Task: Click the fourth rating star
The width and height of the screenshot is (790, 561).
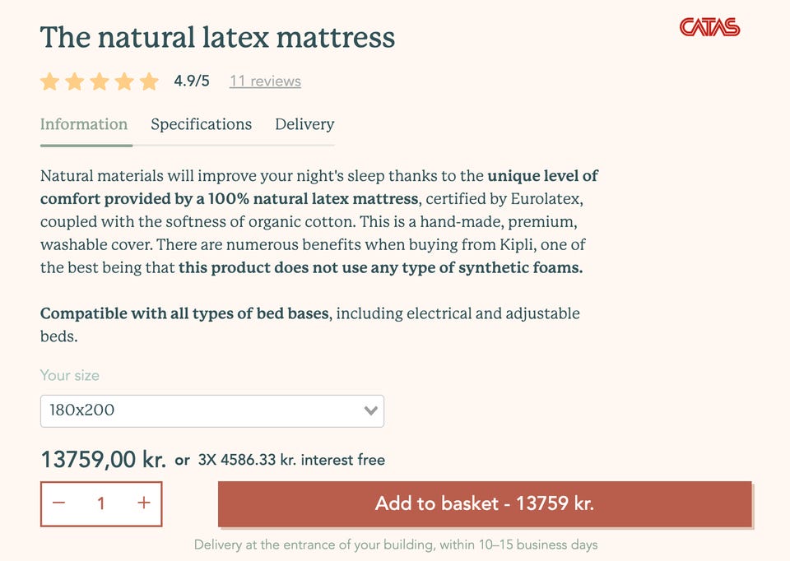Action: 124,81
